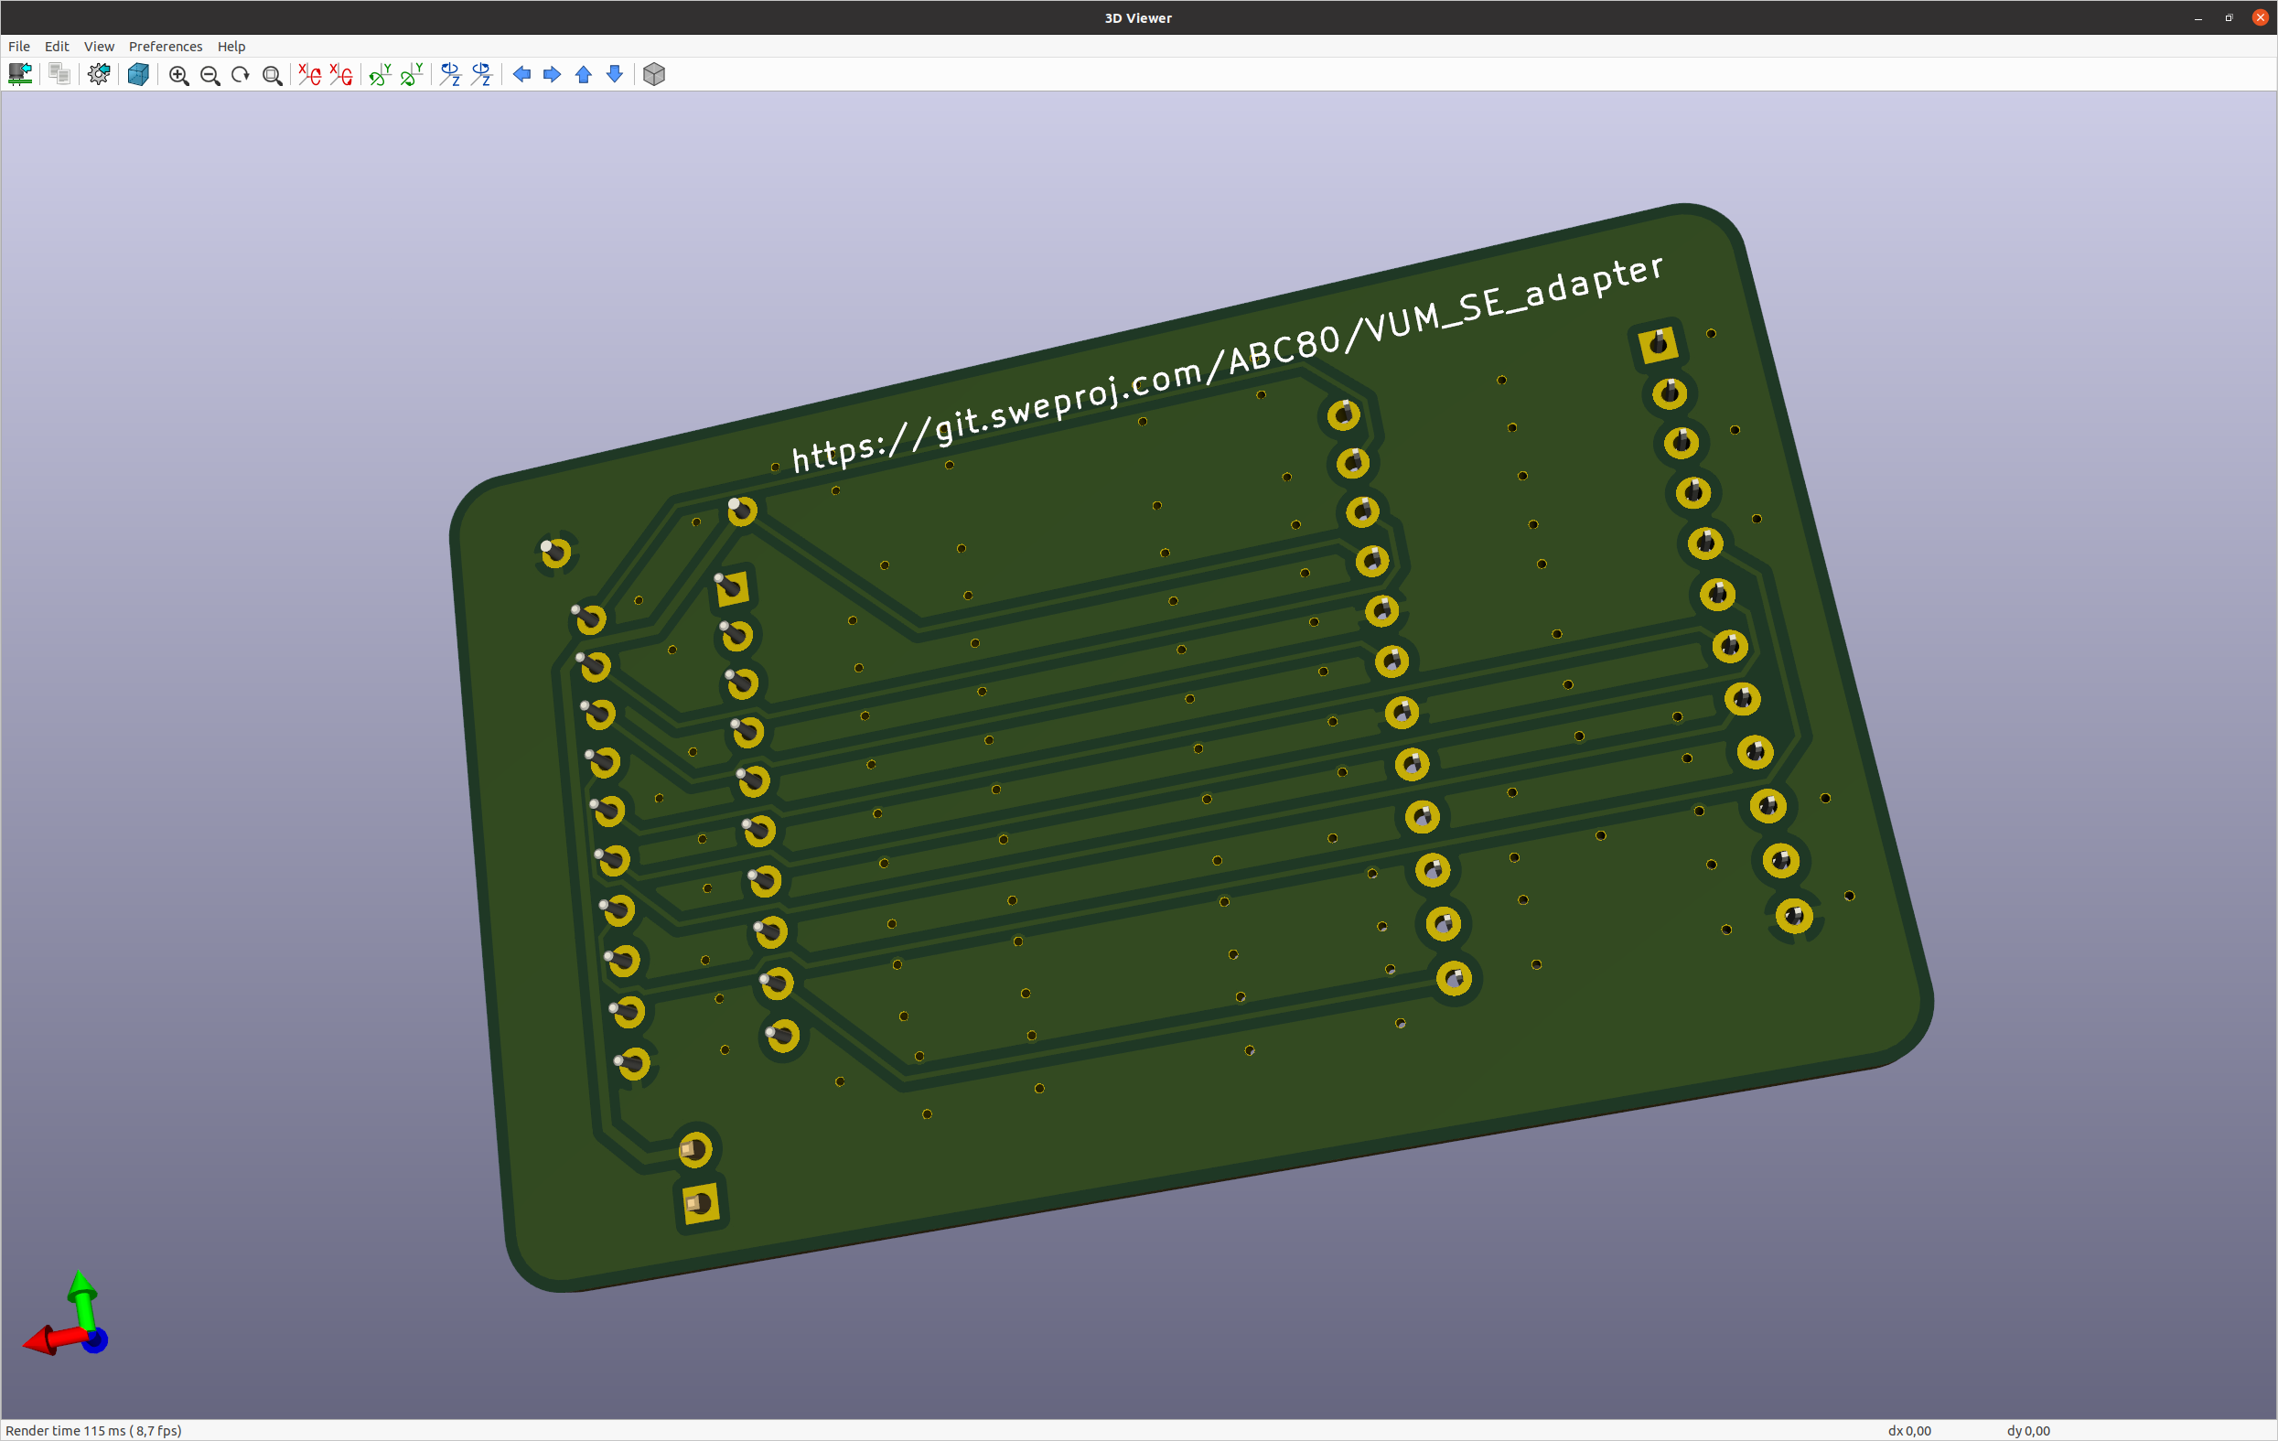Move board left with blue arrow
This screenshot has height=1441, width=2278.
pos(521,75)
